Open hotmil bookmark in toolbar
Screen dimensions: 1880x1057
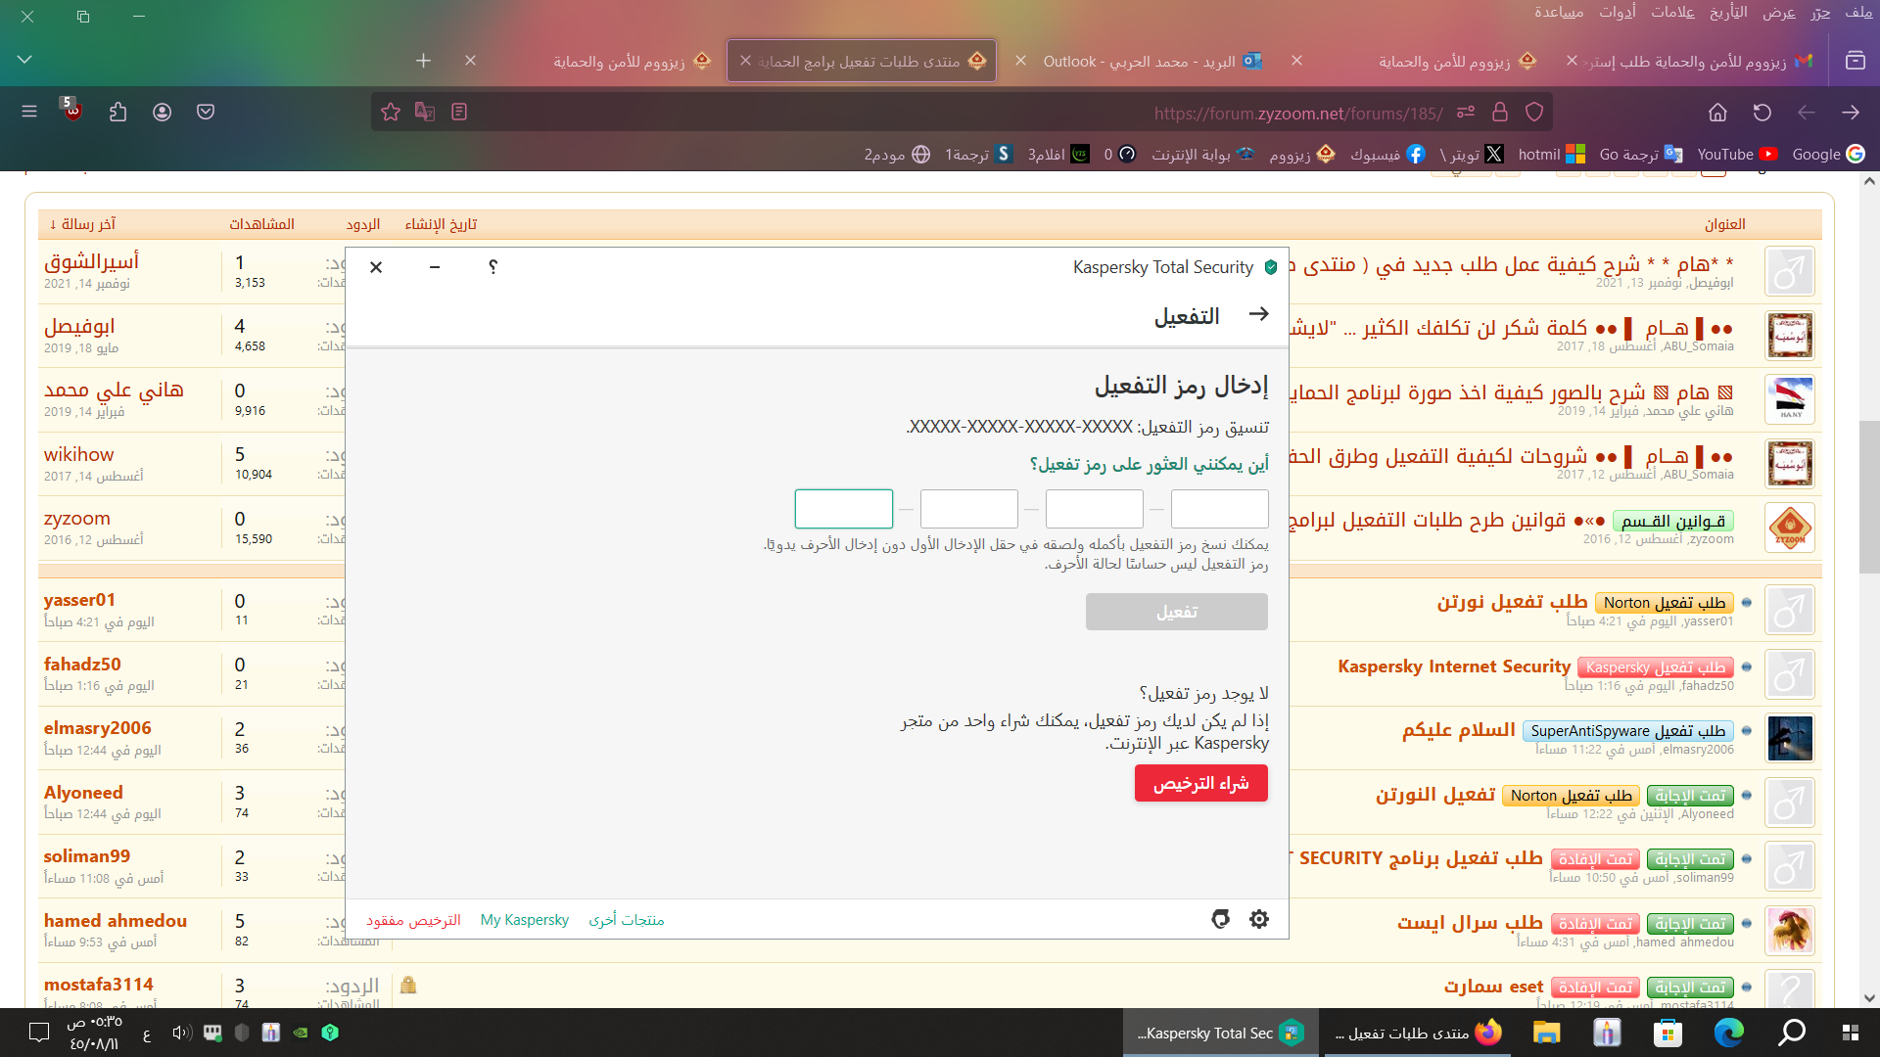pos(1551,154)
